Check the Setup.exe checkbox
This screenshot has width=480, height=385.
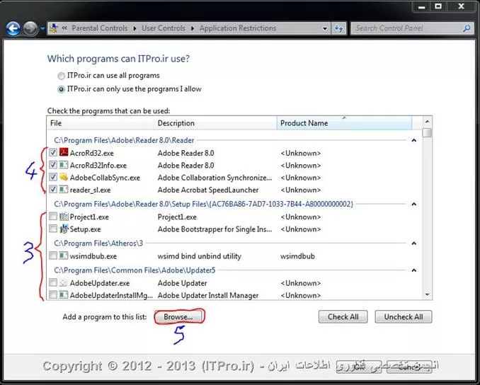click(53, 229)
